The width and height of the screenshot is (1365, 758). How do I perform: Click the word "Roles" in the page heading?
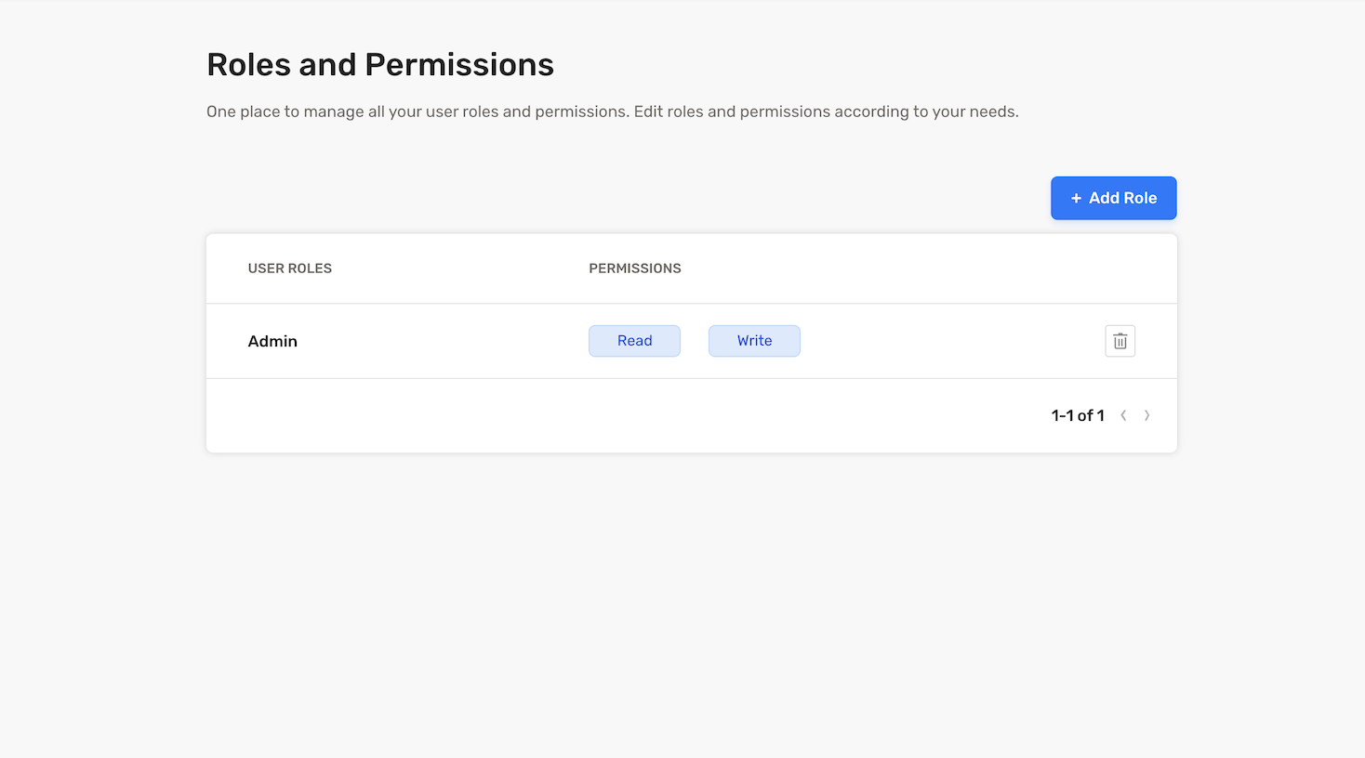tap(248, 65)
